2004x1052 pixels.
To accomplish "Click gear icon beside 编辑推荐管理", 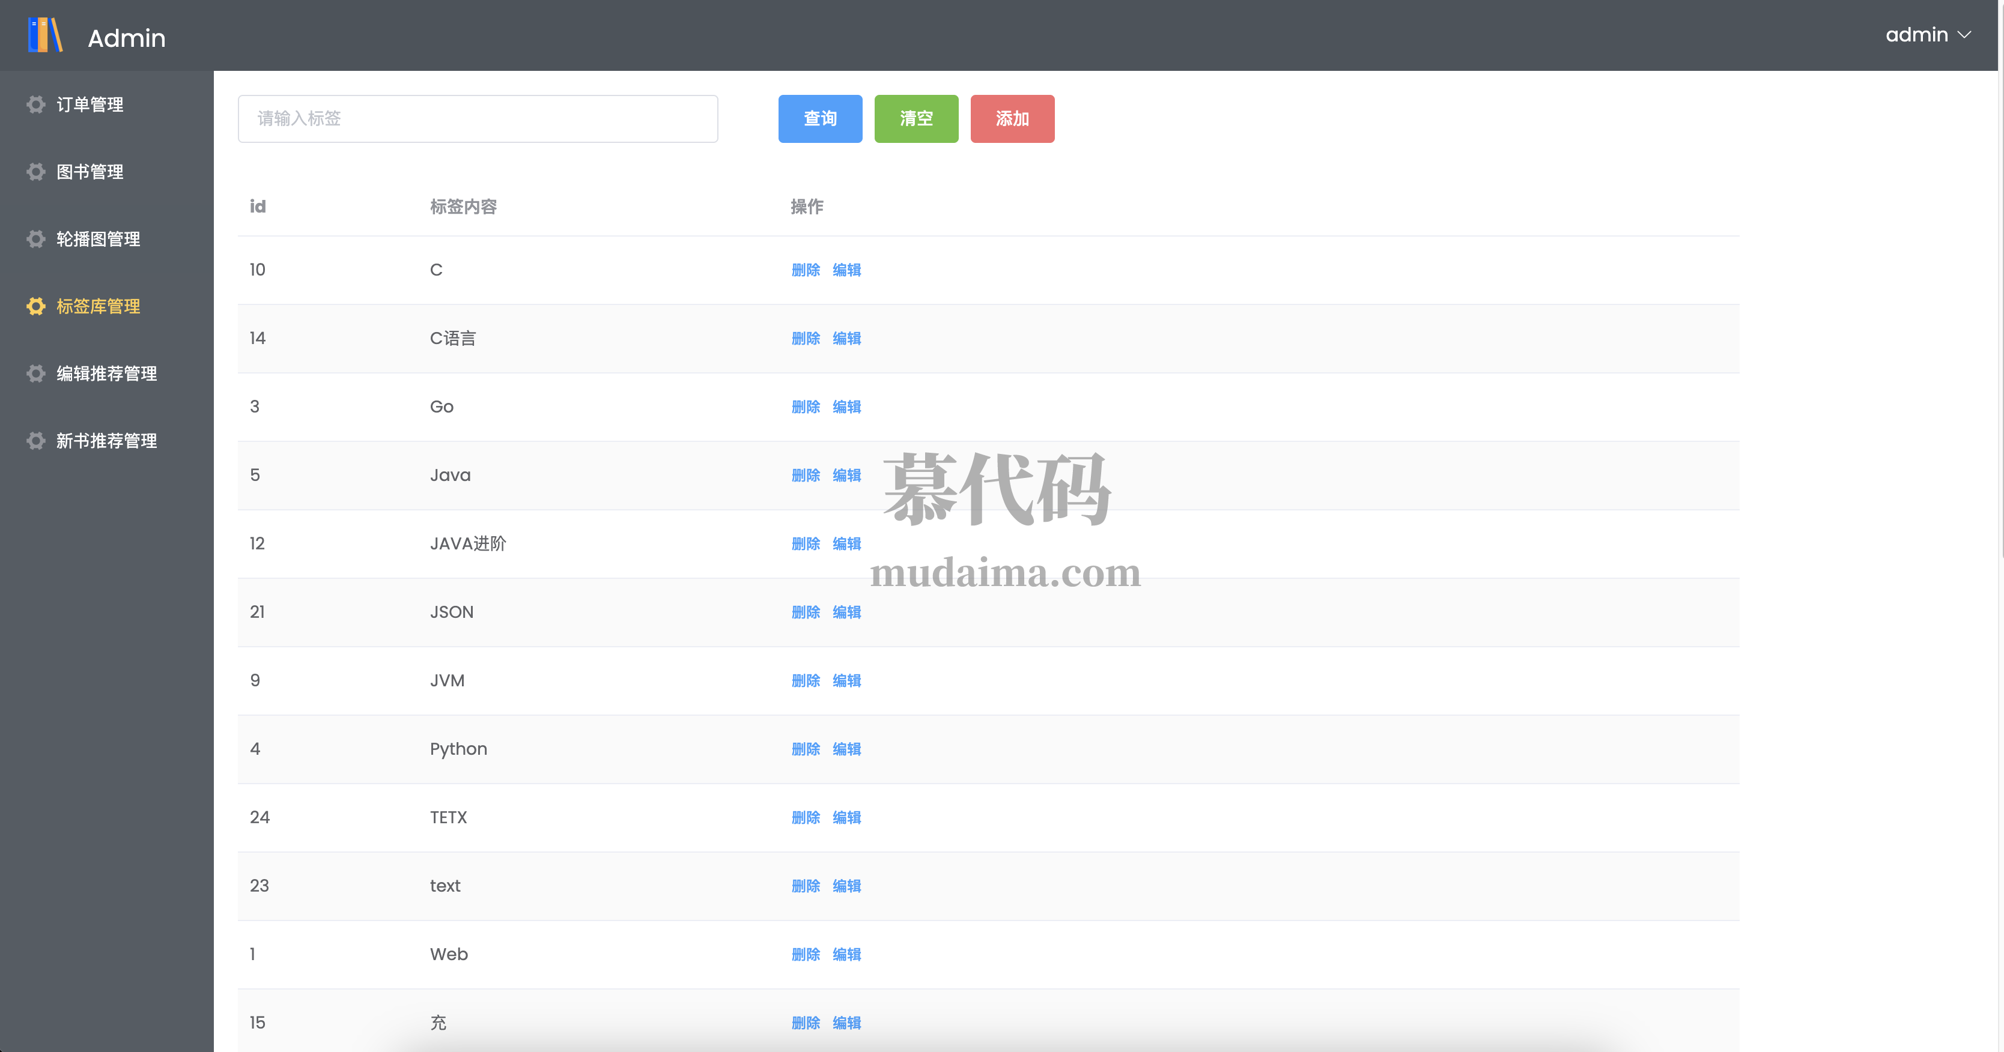I will coord(36,374).
